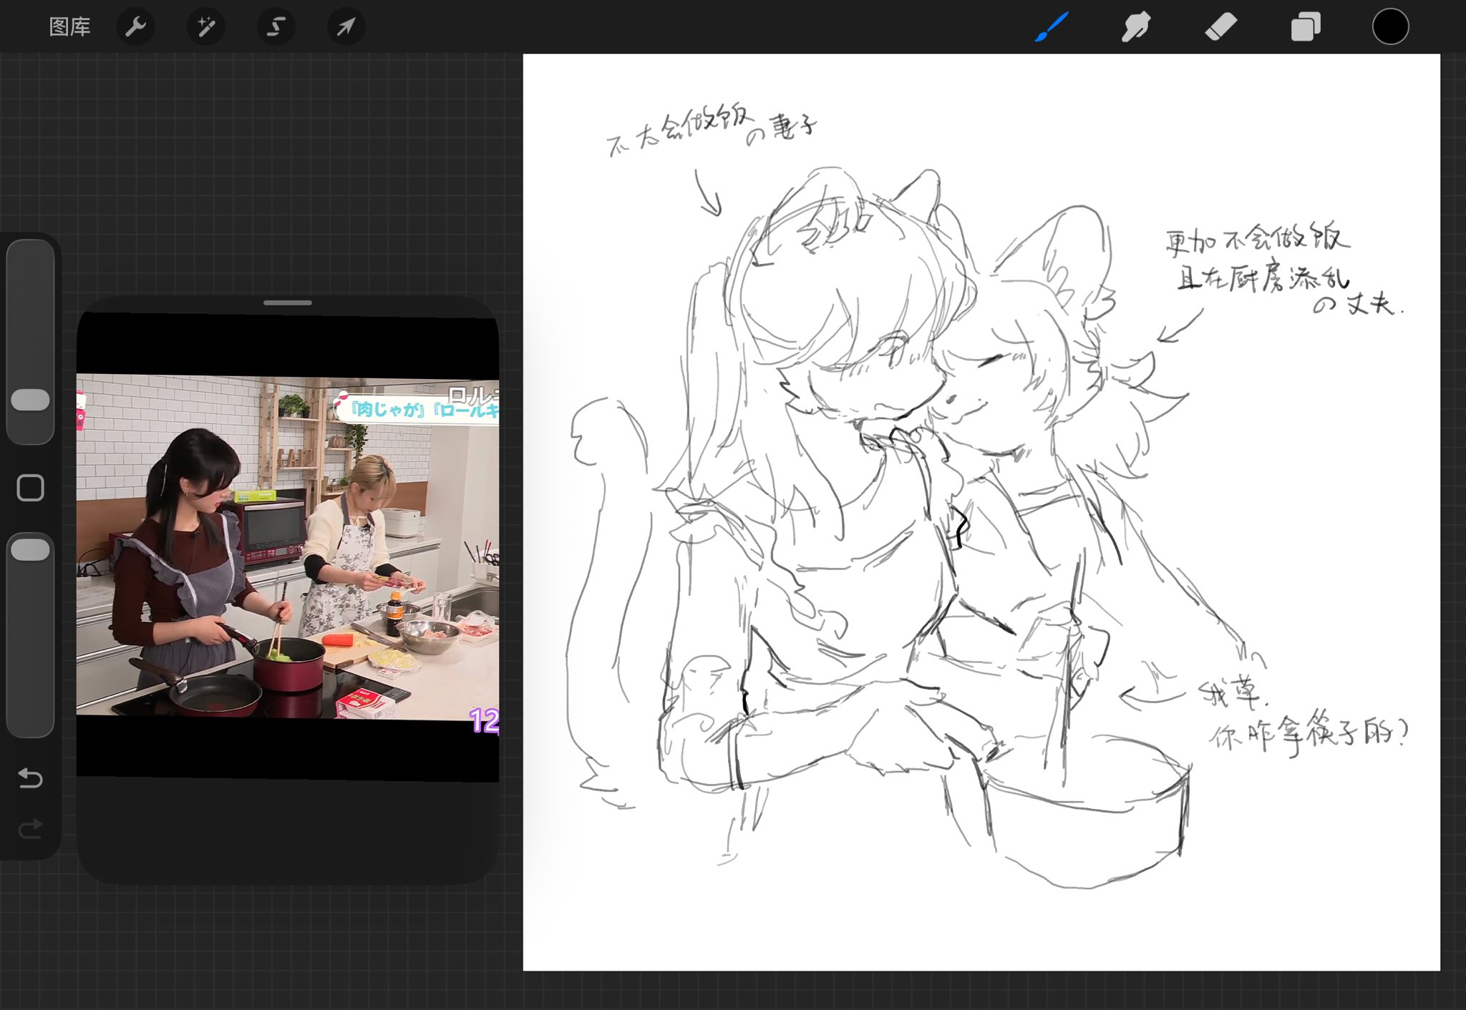Redo the undone stroke

[x=30, y=829]
